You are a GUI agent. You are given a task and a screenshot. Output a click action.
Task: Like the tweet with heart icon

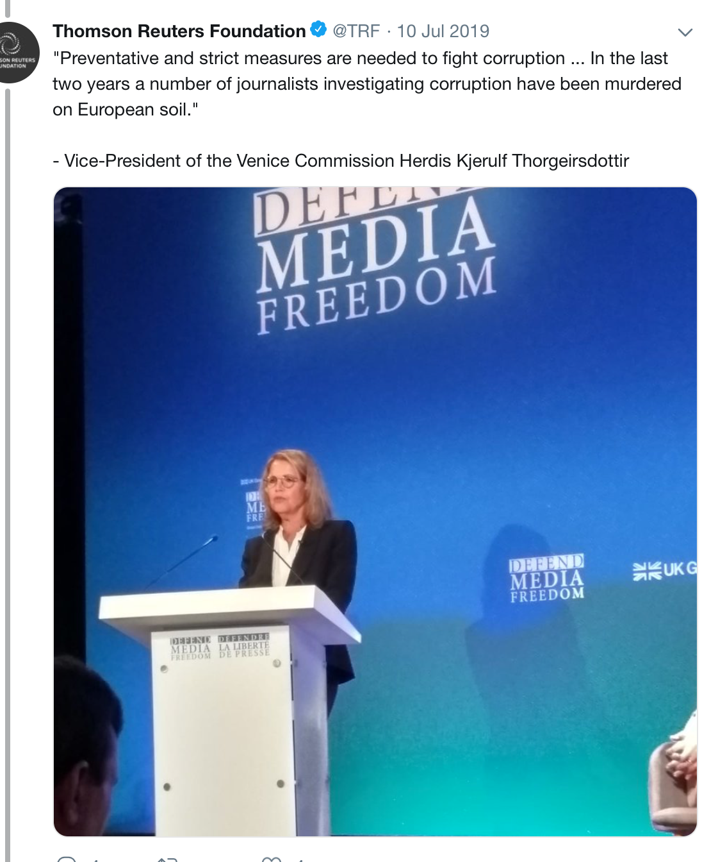[272, 859]
